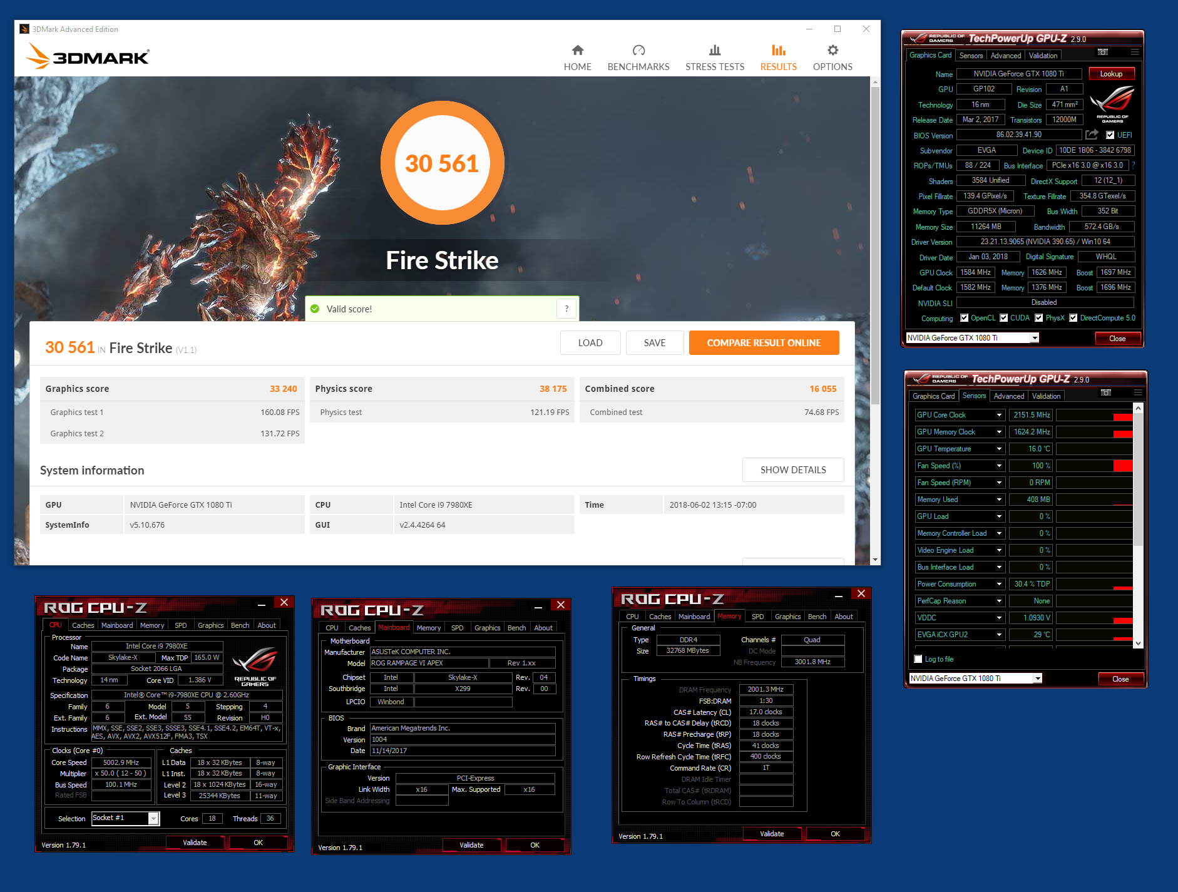Click COMPARE RESULT ONLINE
The height and width of the screenshot is (892, 1178).
click(764, 343)
